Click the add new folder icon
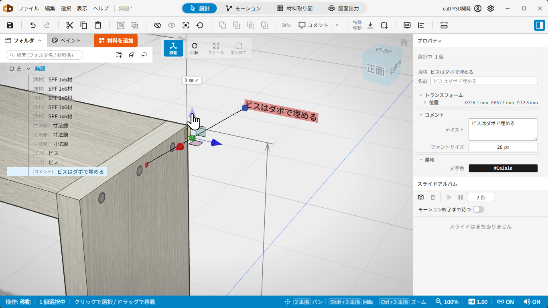548x308 pixels. [x=119, y=55]
